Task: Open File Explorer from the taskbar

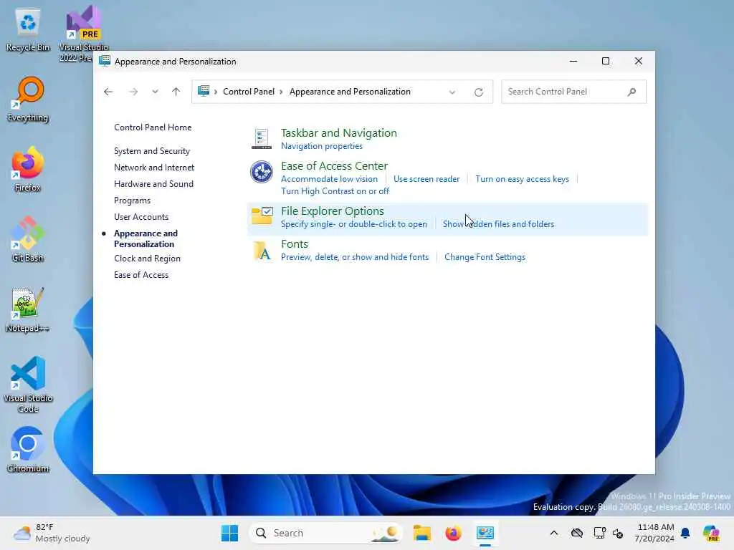Action: click(421, 533)
